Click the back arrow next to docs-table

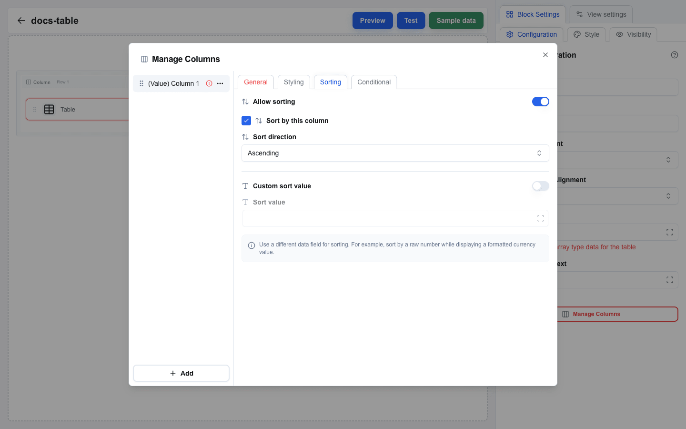pos(21,20)
